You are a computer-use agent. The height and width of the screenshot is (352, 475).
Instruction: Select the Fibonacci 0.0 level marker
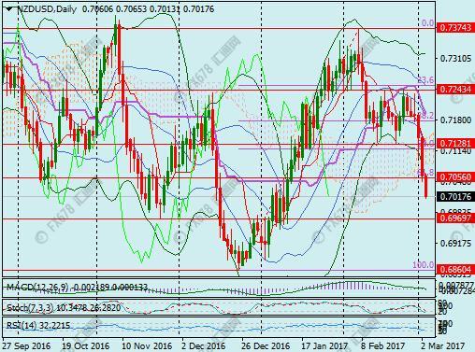(x=427, y=23)
